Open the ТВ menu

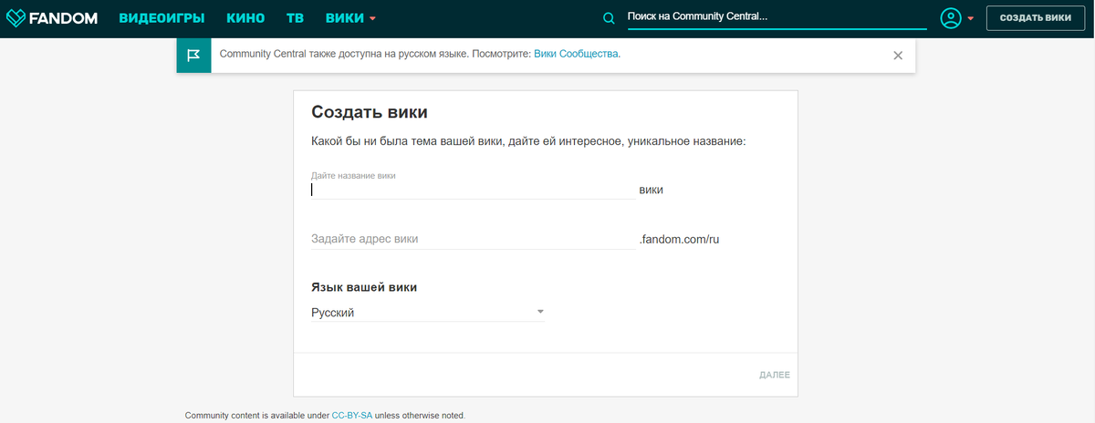click(295, 18)
